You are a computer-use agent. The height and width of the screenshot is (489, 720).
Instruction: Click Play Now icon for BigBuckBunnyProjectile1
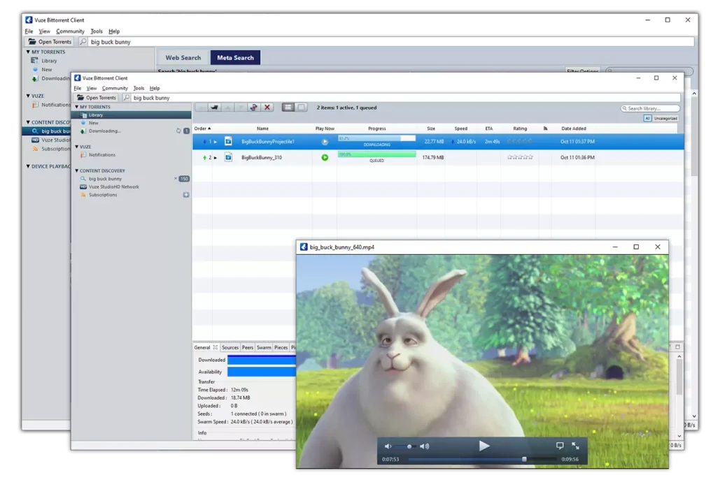click(x=325, y=142)
